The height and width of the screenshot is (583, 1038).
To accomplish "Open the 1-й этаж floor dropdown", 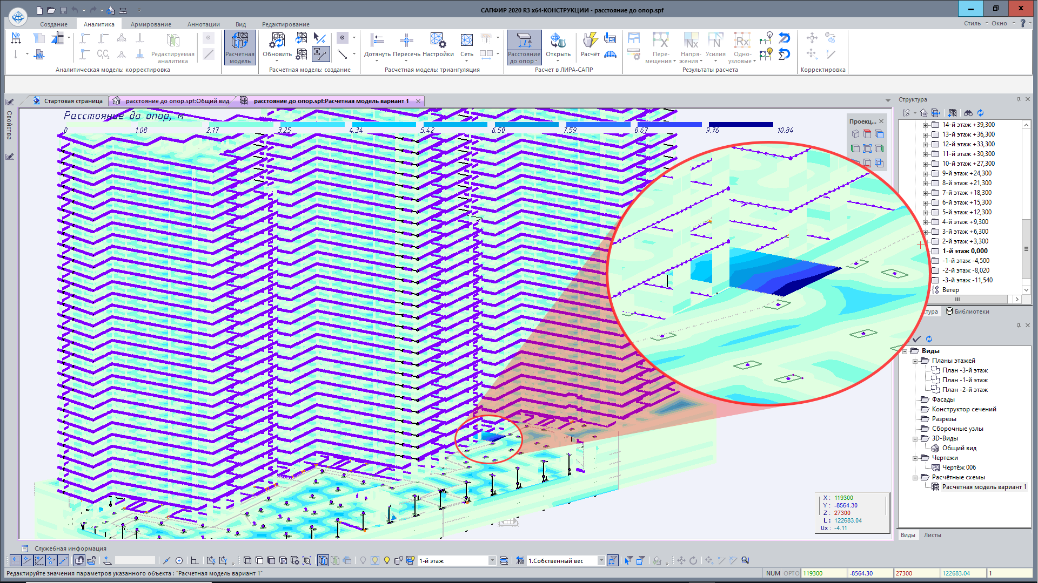I will (492, 561).
